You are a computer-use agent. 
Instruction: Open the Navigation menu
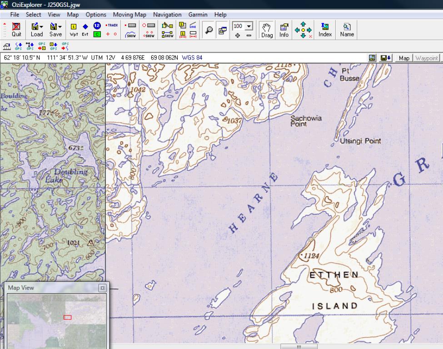167,15
